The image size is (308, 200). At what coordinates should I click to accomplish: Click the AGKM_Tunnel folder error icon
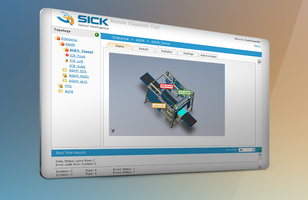[x=66, y=50]
